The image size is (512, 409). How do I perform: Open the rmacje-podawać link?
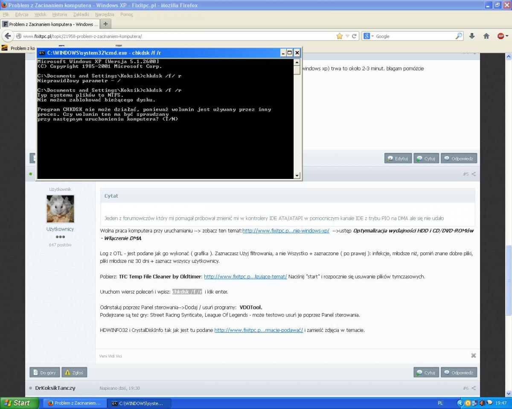[x=259, y=330]
